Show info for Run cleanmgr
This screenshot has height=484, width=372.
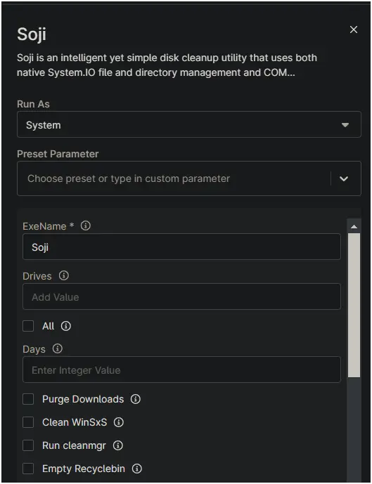pos(118,445)
